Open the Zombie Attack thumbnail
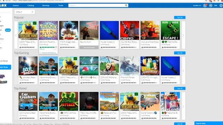 pyautogui.click(x=69, y=101)
